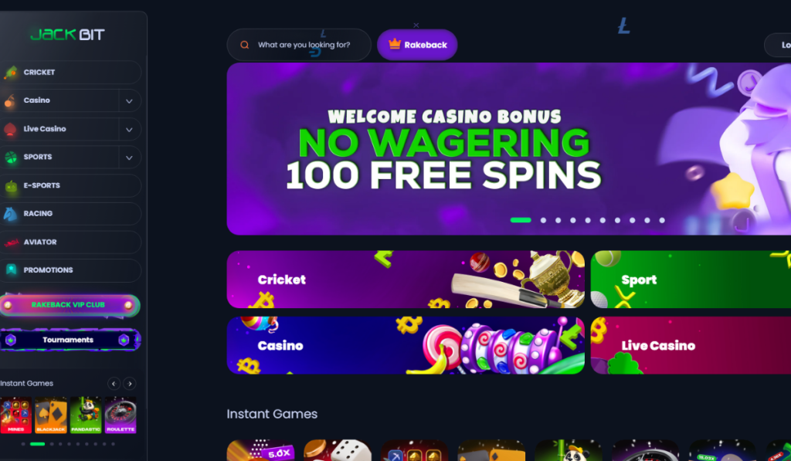The image size is (791, 461).
Task: Jump to the last banner carousel dot
Action: (662, 220)
